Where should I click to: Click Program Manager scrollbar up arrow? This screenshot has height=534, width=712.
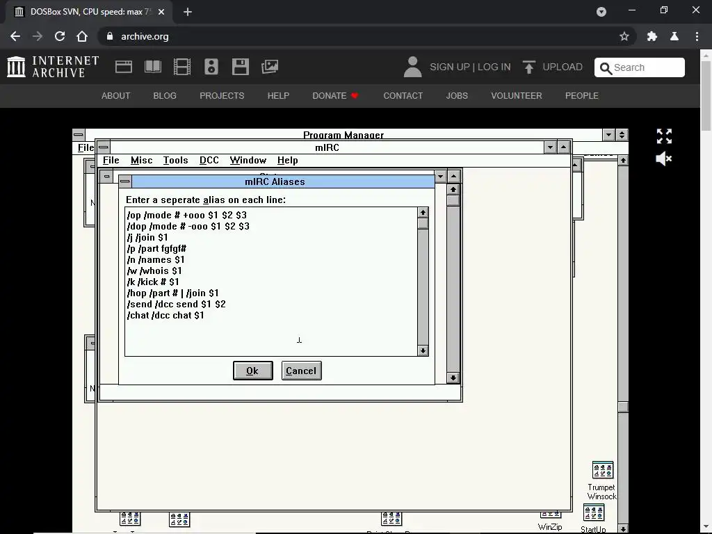pyautogui.click(x=623, y=161)
